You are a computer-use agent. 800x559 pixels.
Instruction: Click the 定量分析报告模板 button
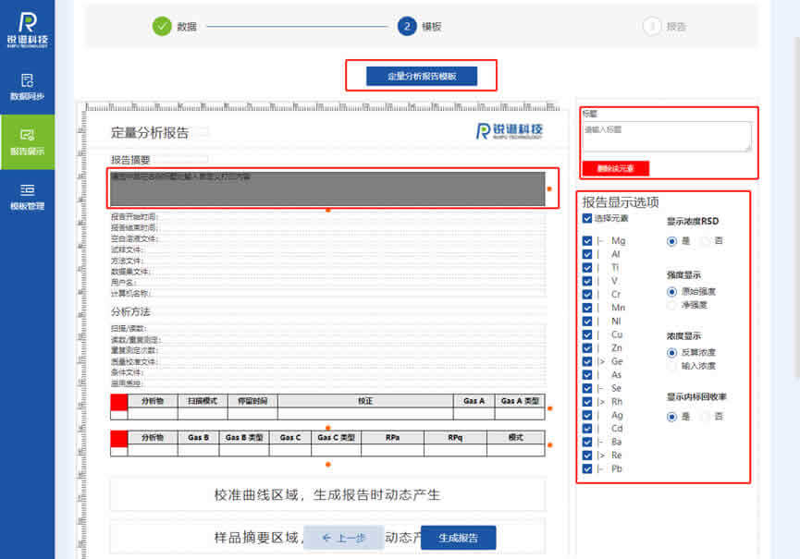(421, 76)
